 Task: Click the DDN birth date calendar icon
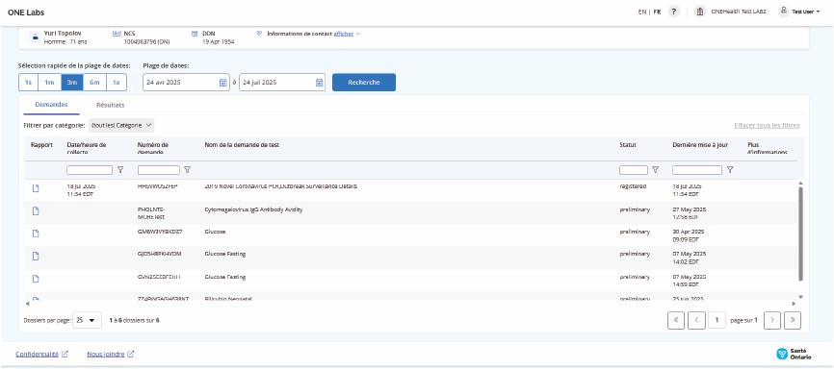pos(195,33)
